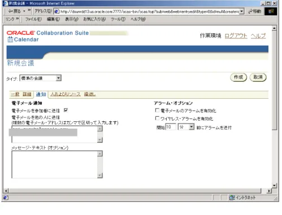
Task: Open the 分 time unit dropdown
Action: click(x=186, y=127)
